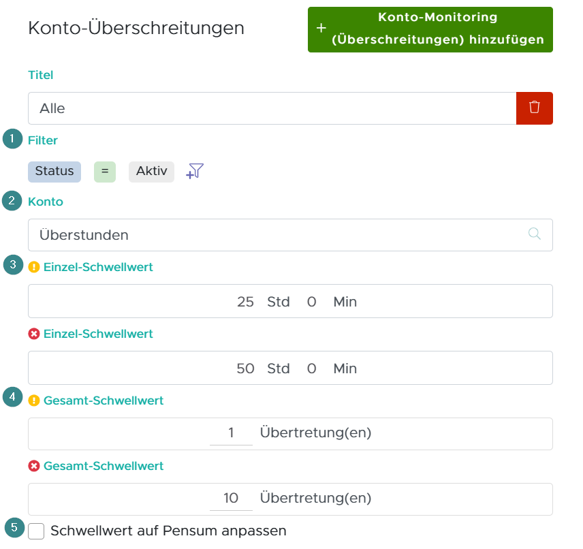
Task: Click the red trash delete icon
Action: point(534,108)
